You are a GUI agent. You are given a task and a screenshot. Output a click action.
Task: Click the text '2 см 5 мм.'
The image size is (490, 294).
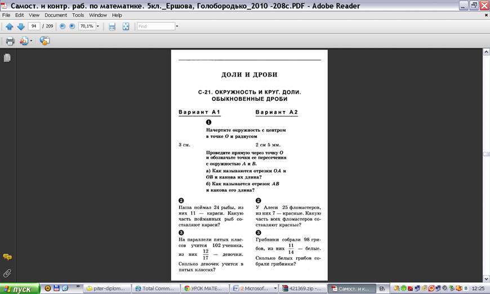point(268,145)
